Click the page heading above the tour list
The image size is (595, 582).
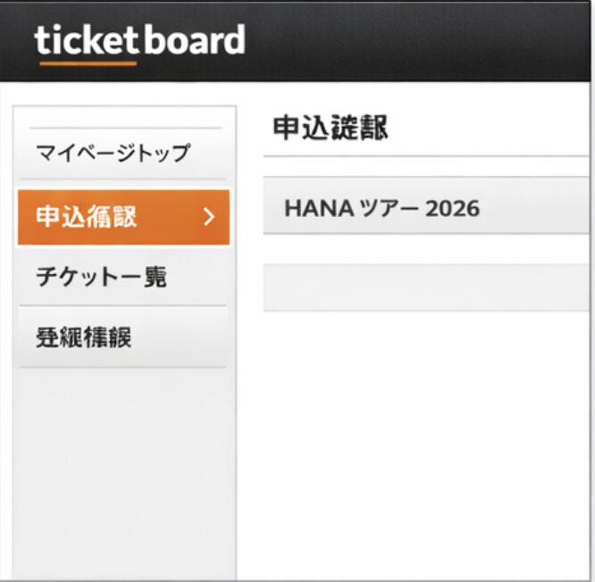331,128
